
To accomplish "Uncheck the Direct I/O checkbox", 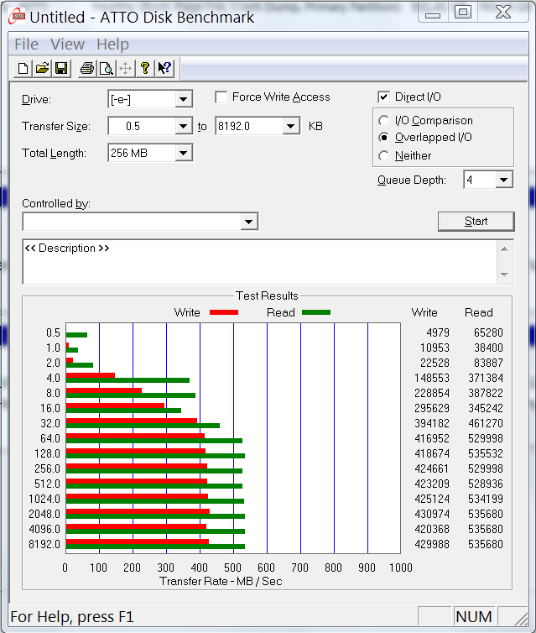I will click(384, 97).
